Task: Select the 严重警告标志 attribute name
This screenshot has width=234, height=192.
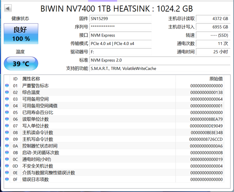Action: click(x=35, y=86)
